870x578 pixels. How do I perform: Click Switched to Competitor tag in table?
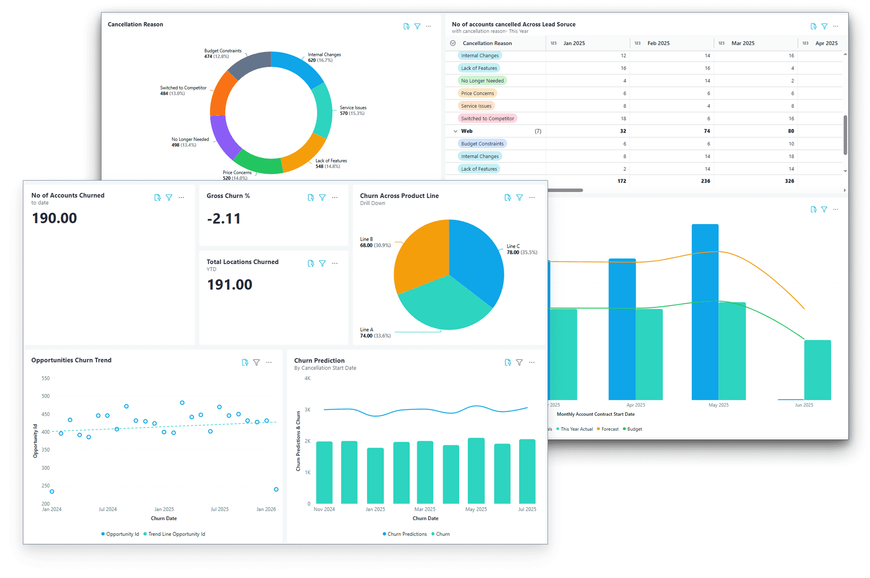click(x=487, y=118)
